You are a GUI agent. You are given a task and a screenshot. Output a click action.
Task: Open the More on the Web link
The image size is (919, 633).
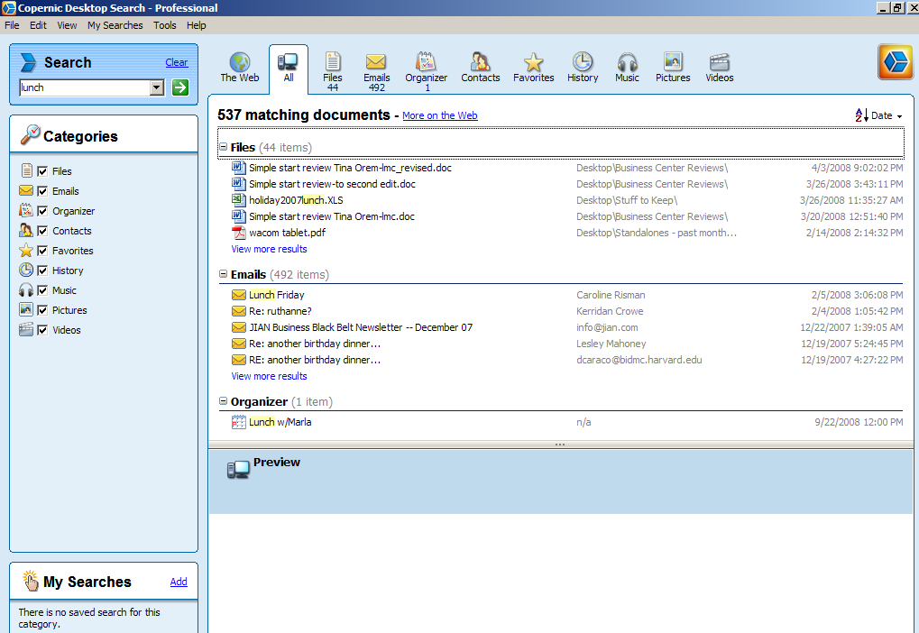(439, 115)
